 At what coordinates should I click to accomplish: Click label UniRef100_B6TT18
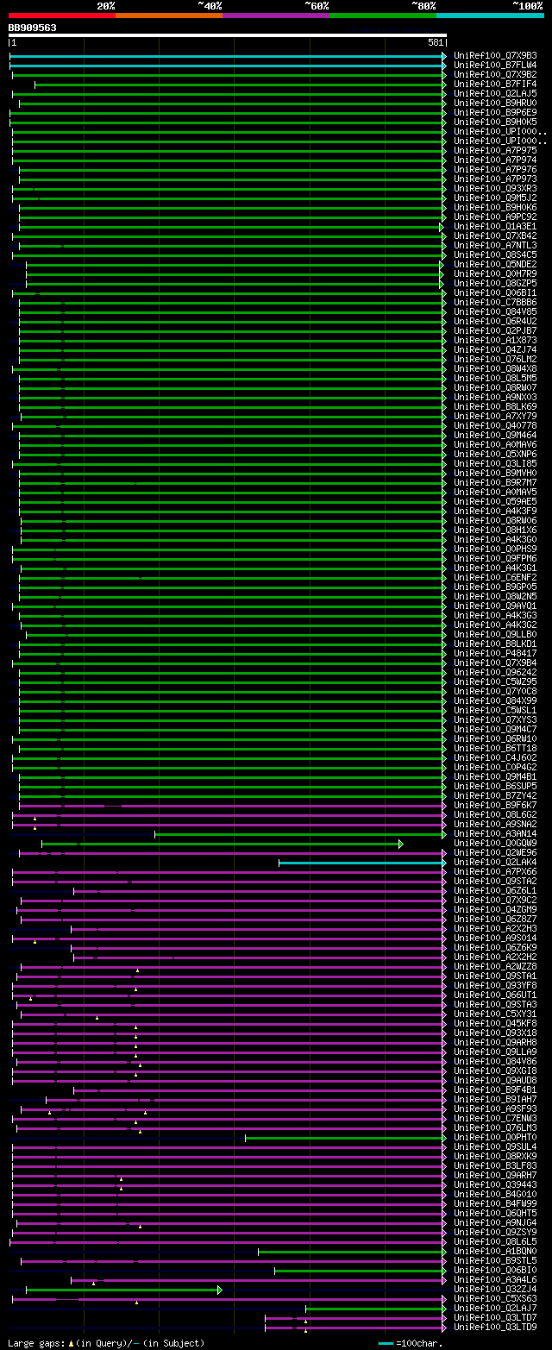point(495,748)
